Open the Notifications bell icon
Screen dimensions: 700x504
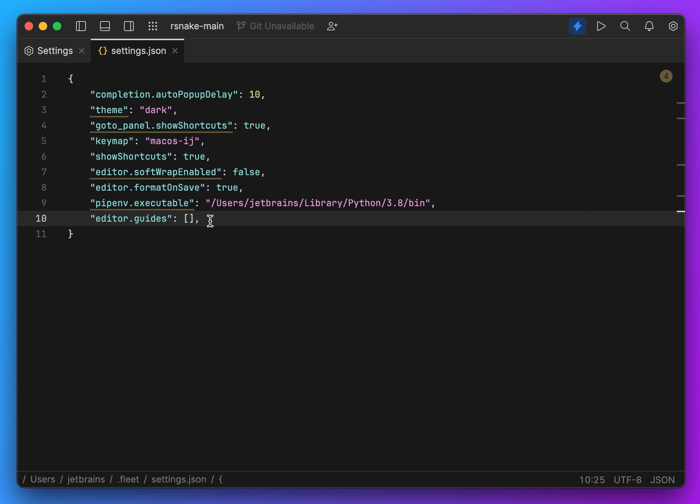point(649,26)
